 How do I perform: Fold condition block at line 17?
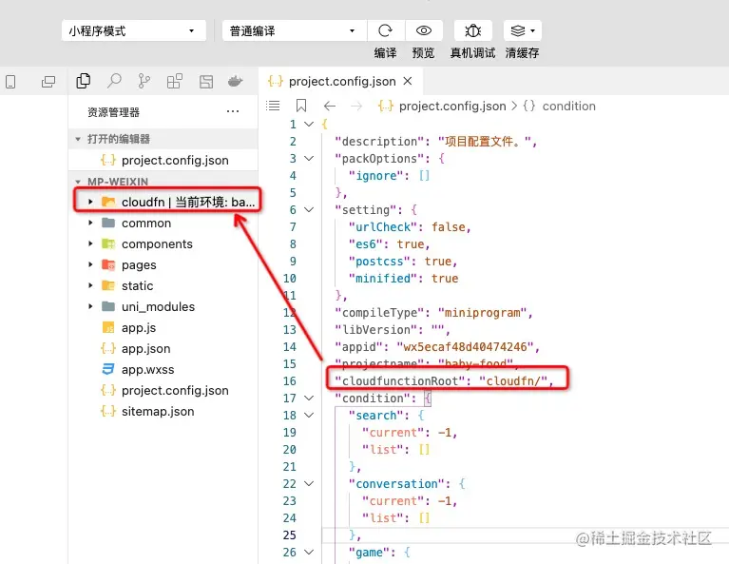click(309, 399)
